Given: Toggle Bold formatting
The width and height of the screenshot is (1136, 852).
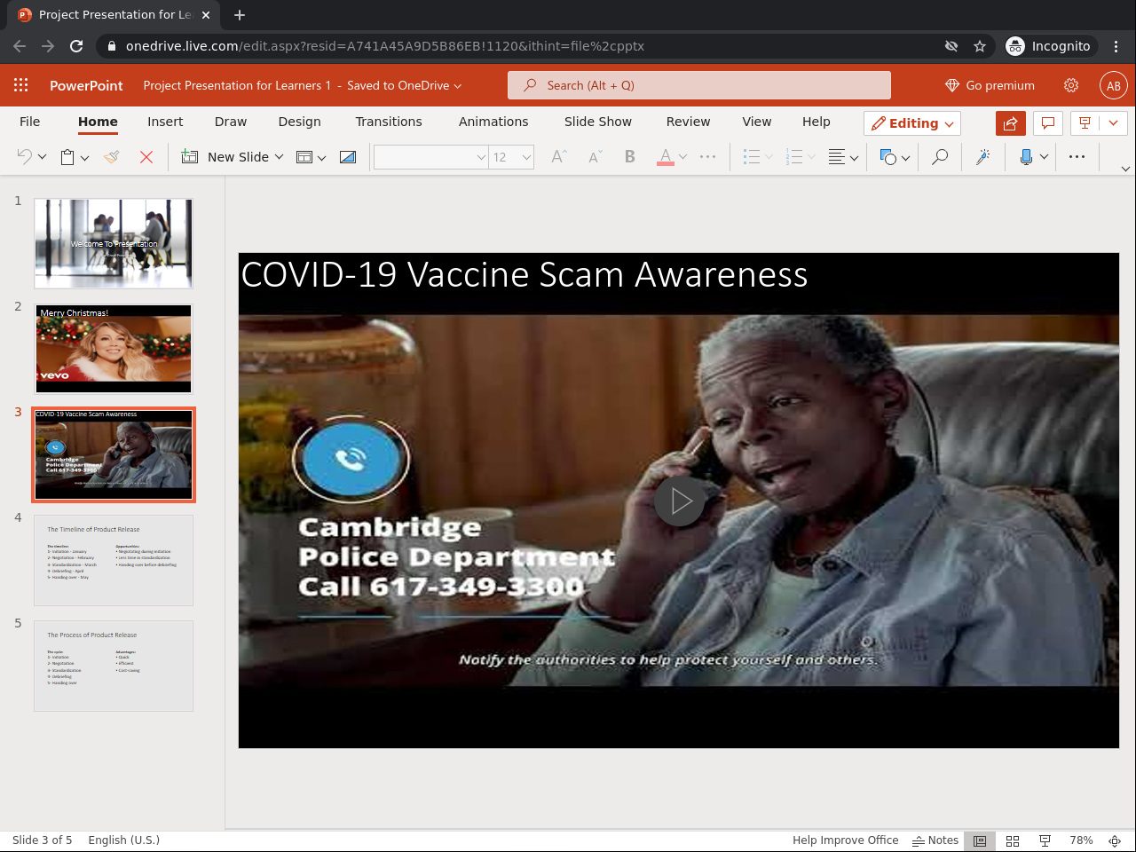Looking at the screenshot, I should 630,157.
